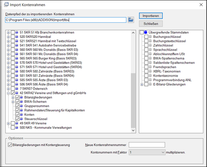Select the 571 Hotel-und Gaststätten (SKR04) row

(51, 67)
